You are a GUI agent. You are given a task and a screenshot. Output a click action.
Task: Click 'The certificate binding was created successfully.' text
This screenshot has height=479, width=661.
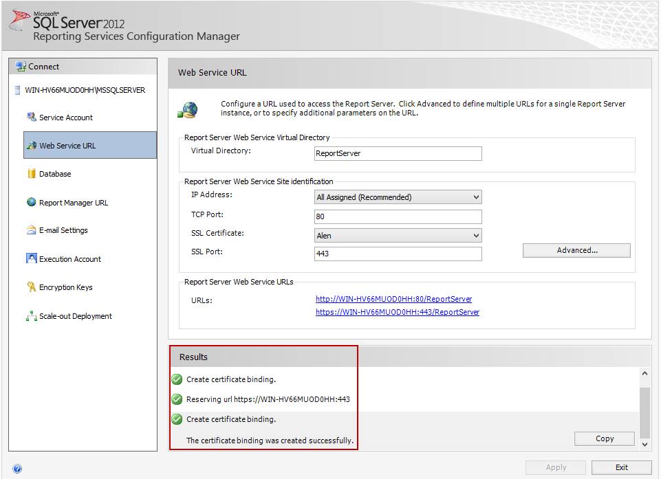(x=270, y=441)
